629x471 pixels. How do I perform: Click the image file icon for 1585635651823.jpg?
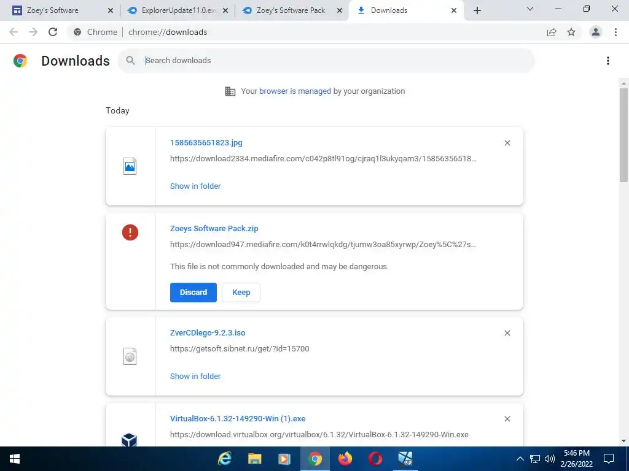(130, 166)
